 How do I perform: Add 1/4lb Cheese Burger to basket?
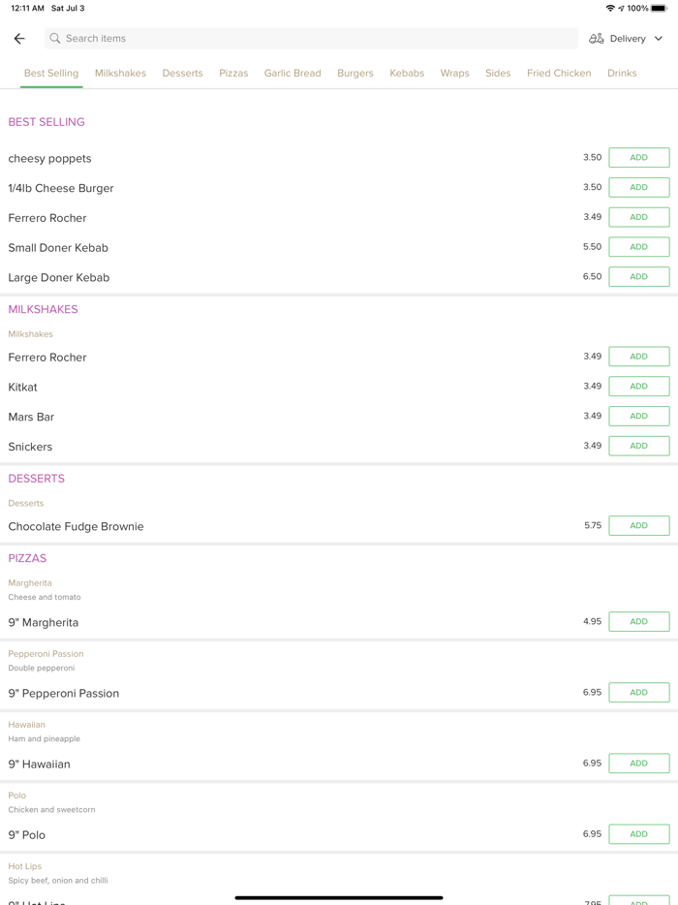(x=638, y=188)
